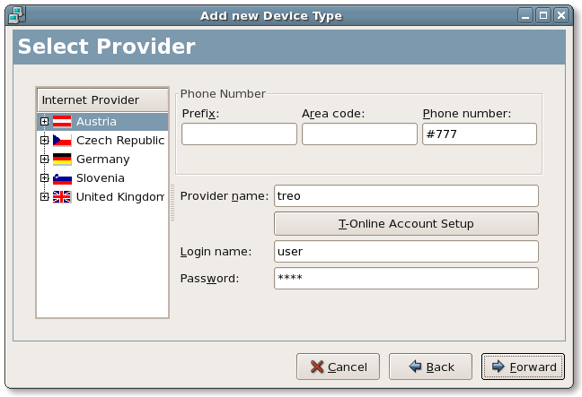Viewport: 582px width, 397px height.
Task: Focus the Area code input field
Action: (359, 134)
